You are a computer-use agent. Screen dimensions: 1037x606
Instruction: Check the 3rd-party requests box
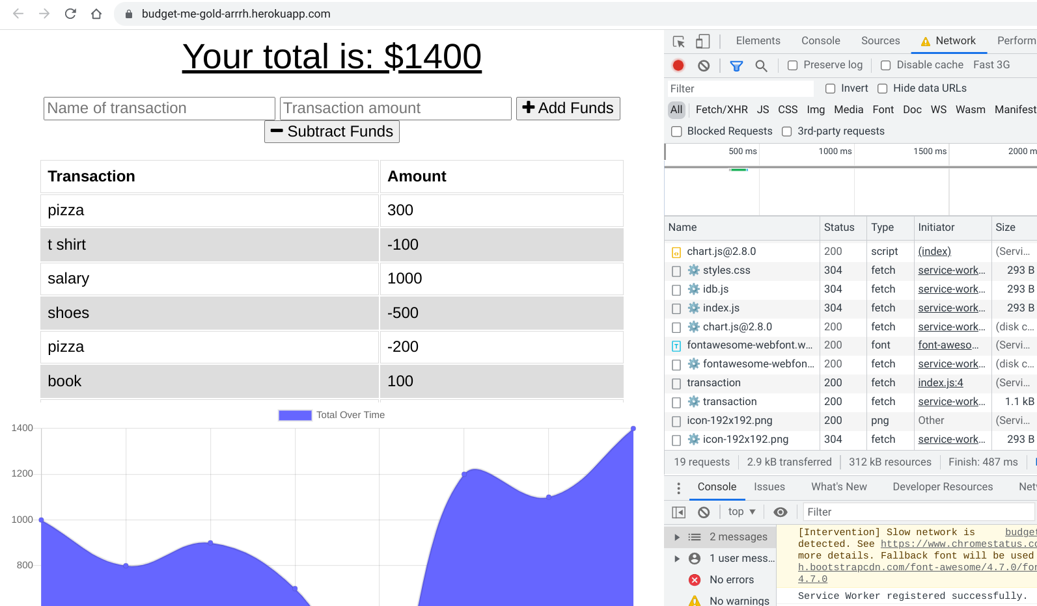786,131
